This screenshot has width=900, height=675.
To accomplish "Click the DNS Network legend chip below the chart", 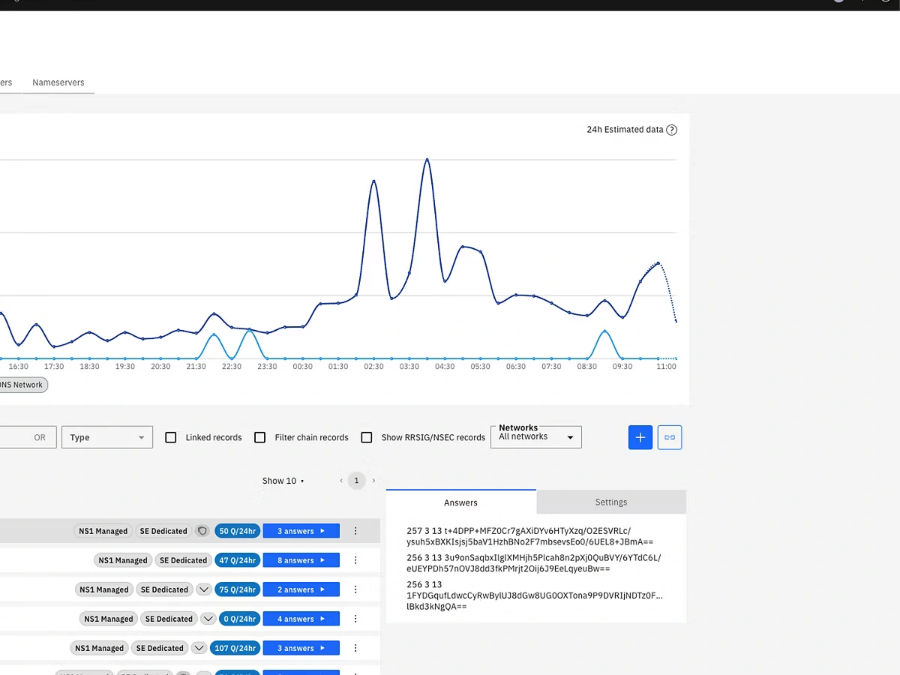I will tap(22, 385).
